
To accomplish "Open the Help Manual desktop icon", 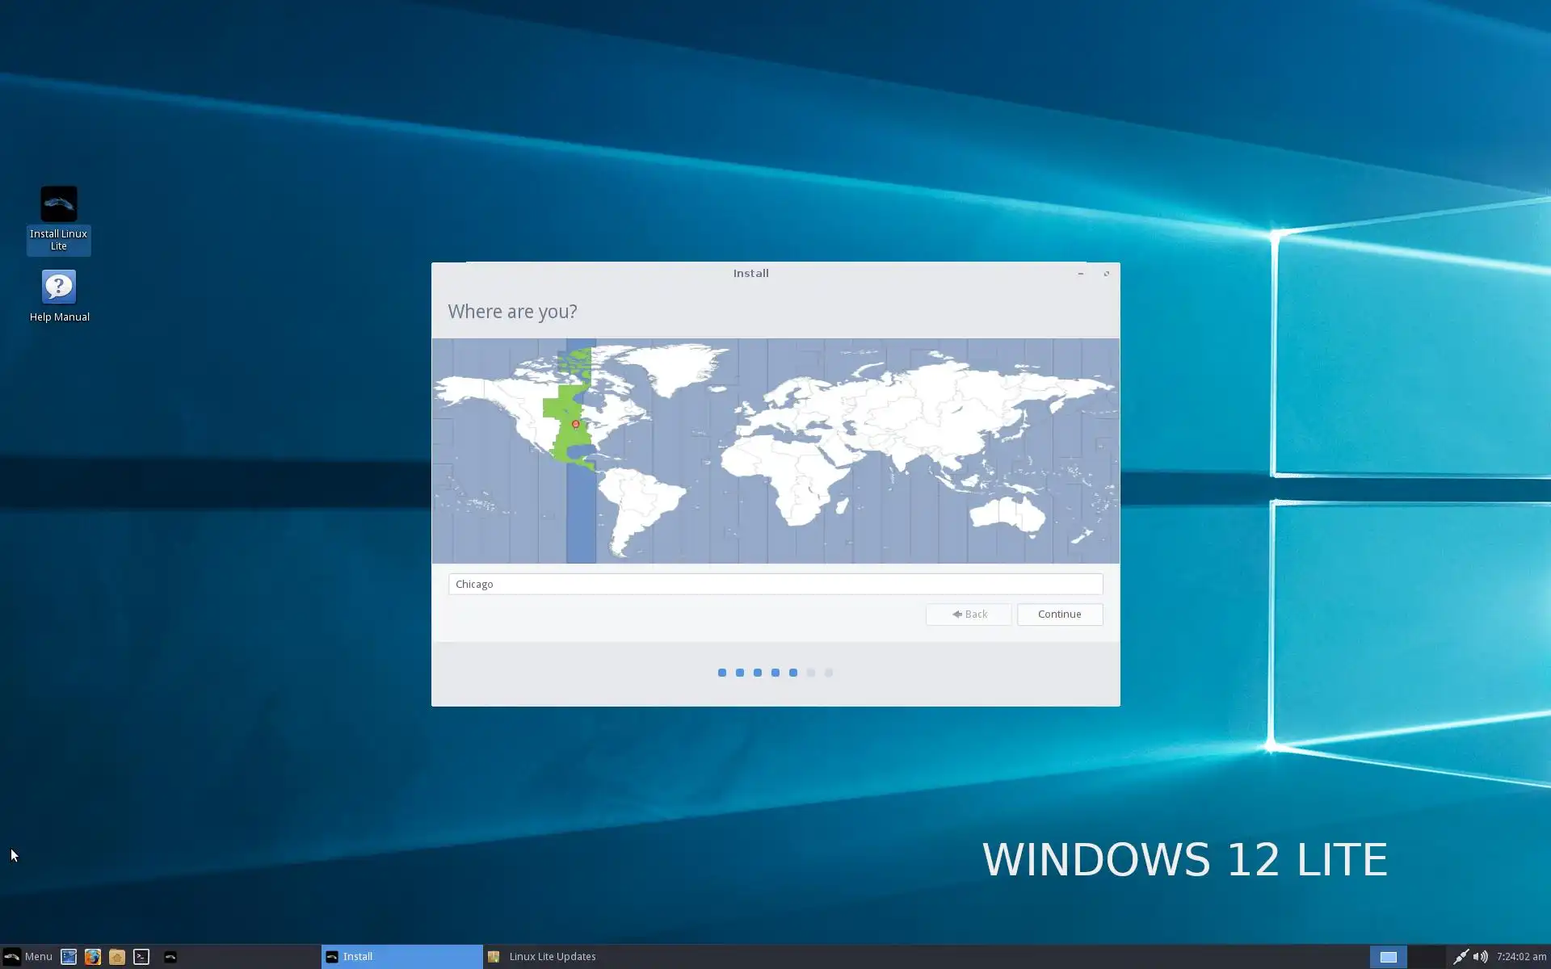I will click(x=58, y=287).
